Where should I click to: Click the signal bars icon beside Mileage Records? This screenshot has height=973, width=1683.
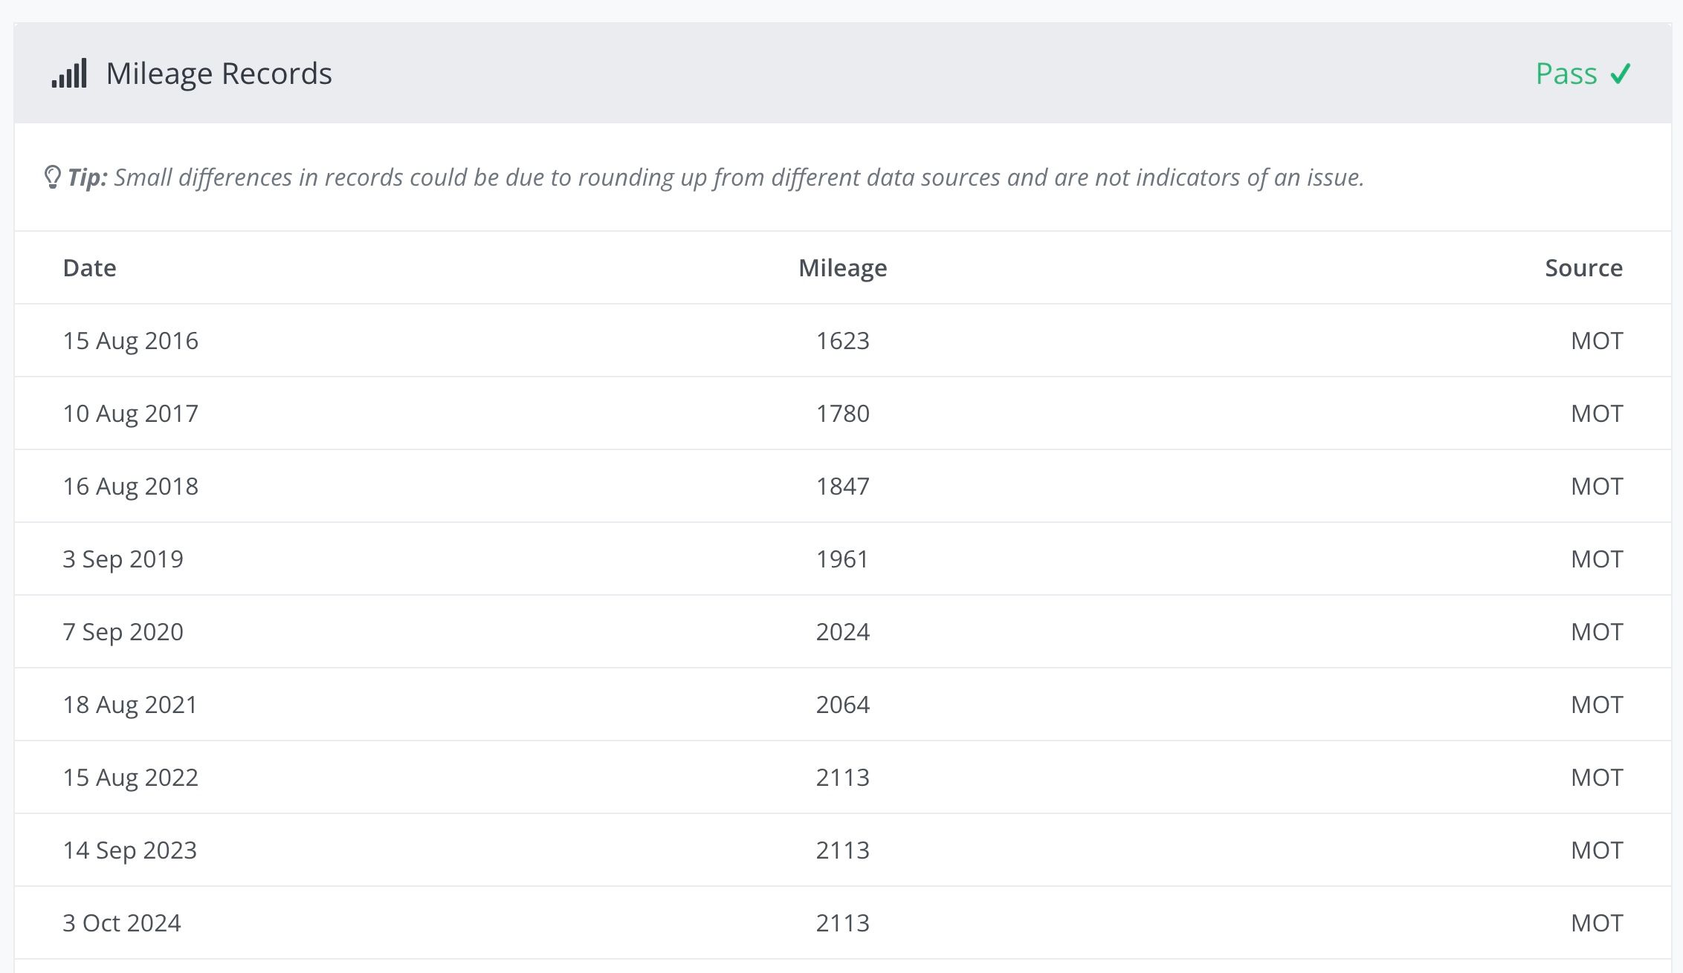(69, 74)
